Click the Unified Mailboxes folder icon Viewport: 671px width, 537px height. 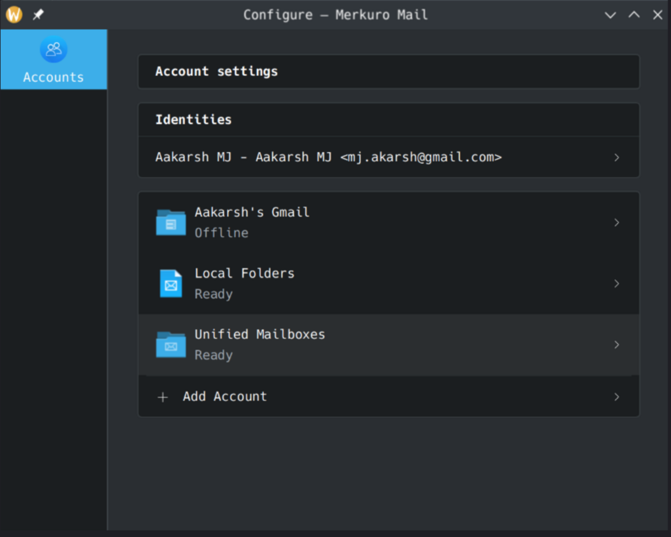171,345
